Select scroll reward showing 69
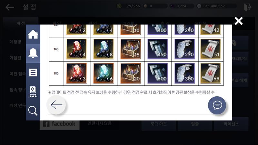258x145 pixels. tap(211, 73)
